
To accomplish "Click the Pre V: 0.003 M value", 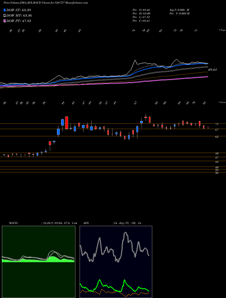I will point(179,14).
